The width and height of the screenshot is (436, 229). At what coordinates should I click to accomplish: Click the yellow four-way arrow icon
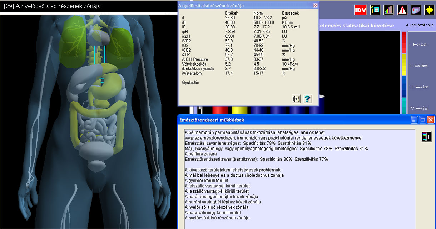(x=429, y=10)
